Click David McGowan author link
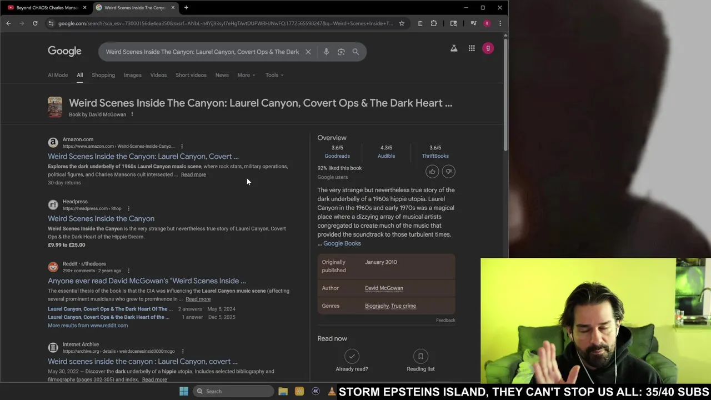 click(x=384, y=288)
